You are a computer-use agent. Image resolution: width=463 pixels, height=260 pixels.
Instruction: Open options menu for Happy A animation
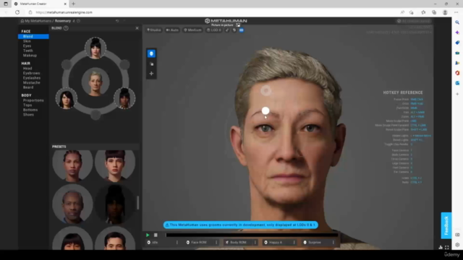pyautogui.click(x=294, y=243)
